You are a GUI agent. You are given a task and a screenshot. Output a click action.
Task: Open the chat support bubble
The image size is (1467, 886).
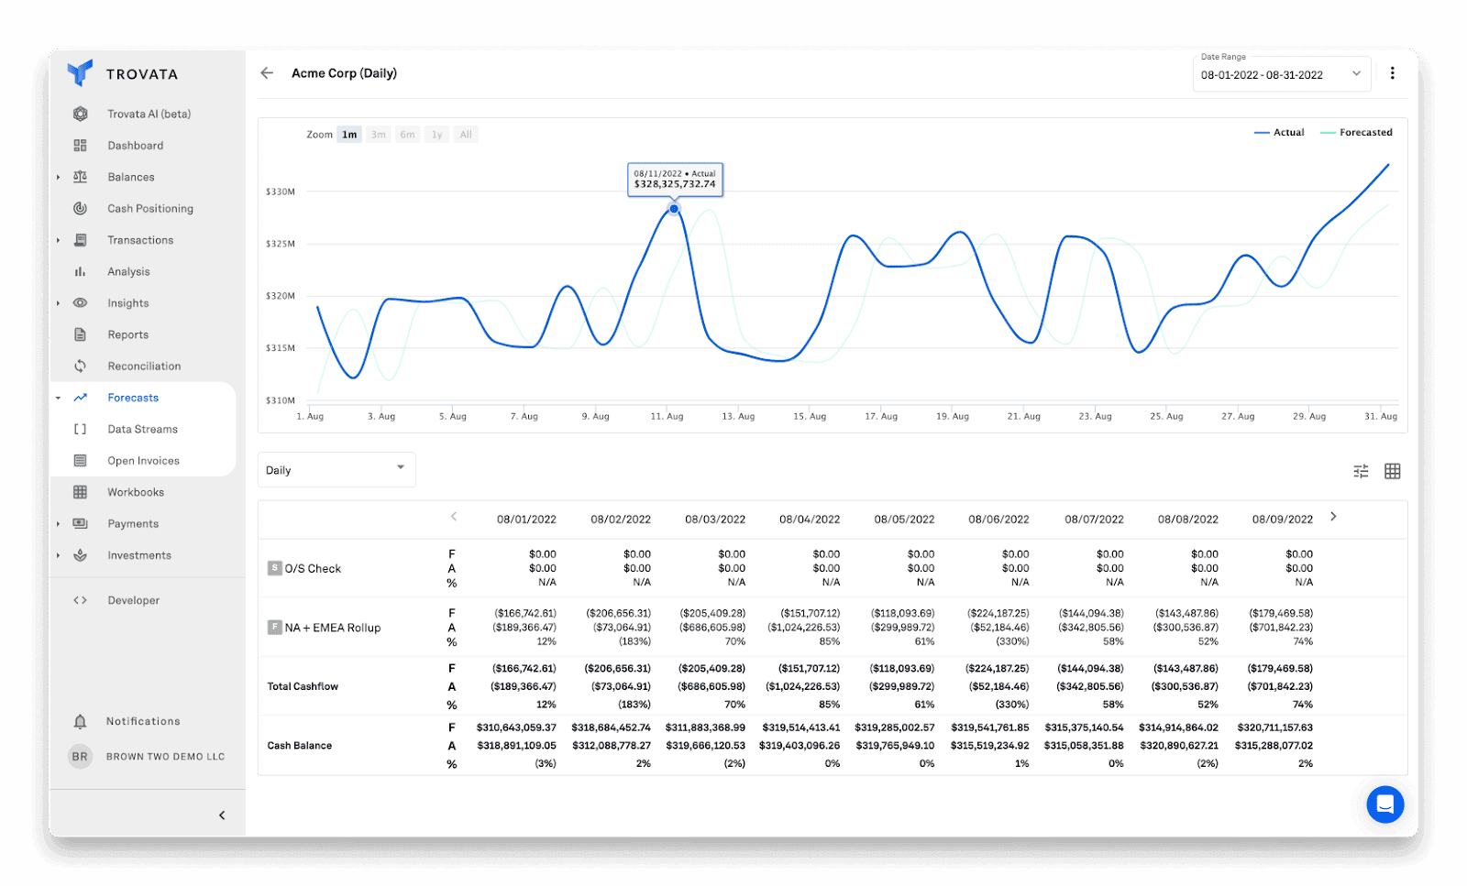pyautogui.click(x=1384, y=804)
